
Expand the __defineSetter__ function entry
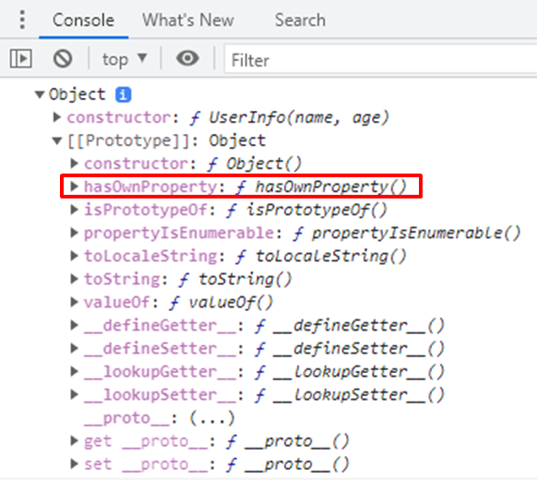click(x=74, y=348)
